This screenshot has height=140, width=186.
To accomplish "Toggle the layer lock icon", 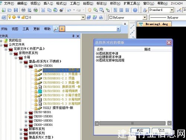I will (23, 17).
